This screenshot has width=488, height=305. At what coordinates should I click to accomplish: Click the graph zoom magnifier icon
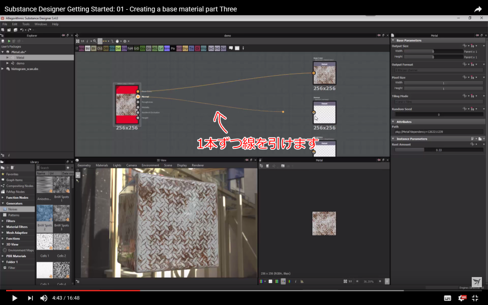[x=95, y=41]
